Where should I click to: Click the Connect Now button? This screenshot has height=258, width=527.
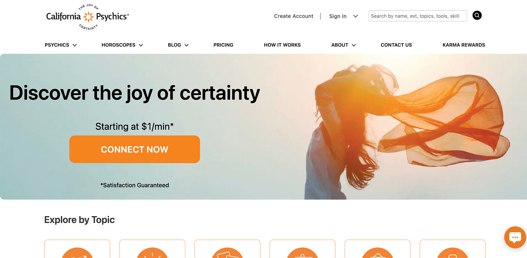click(x=135, y=149)
